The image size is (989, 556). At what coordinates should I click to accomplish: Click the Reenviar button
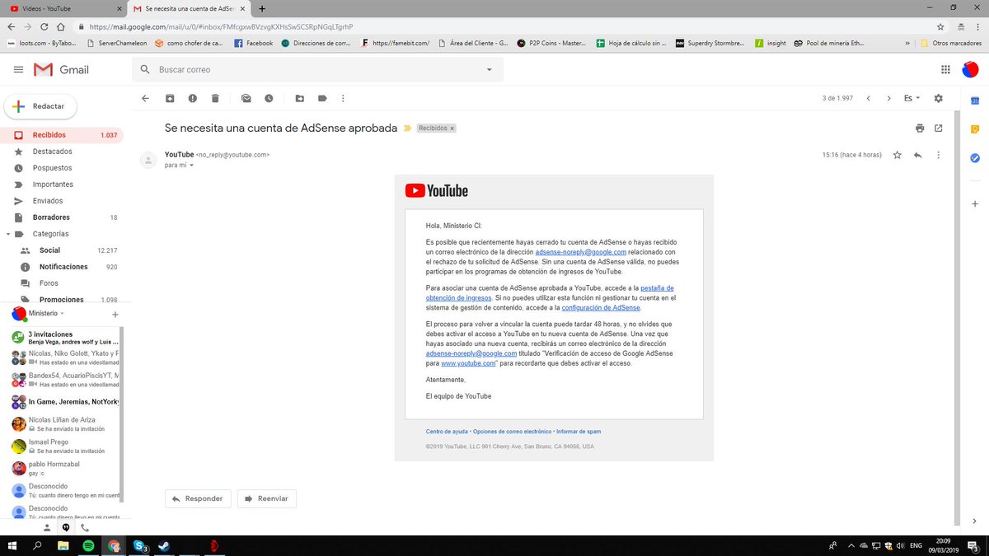click(267, 498)
